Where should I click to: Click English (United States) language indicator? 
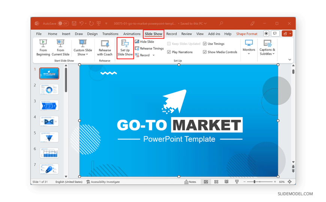(x=69, y=182)
